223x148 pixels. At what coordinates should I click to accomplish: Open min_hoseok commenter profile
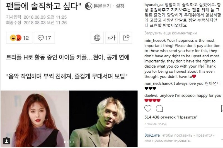point(155,41)
